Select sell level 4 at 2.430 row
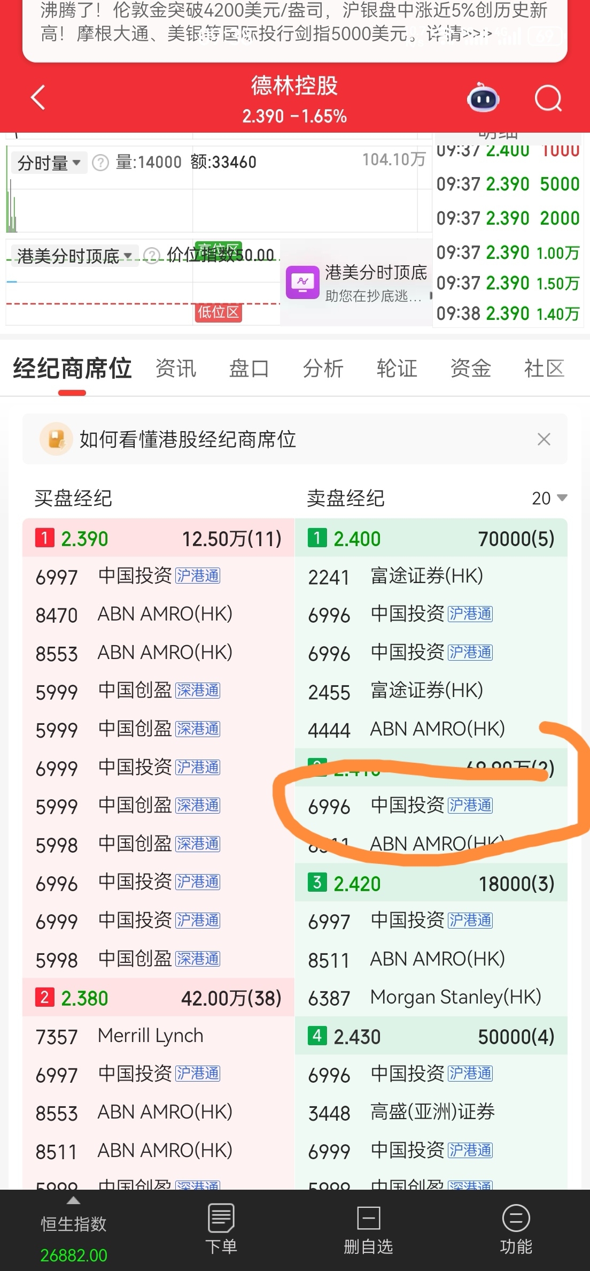 (431, 1036)
